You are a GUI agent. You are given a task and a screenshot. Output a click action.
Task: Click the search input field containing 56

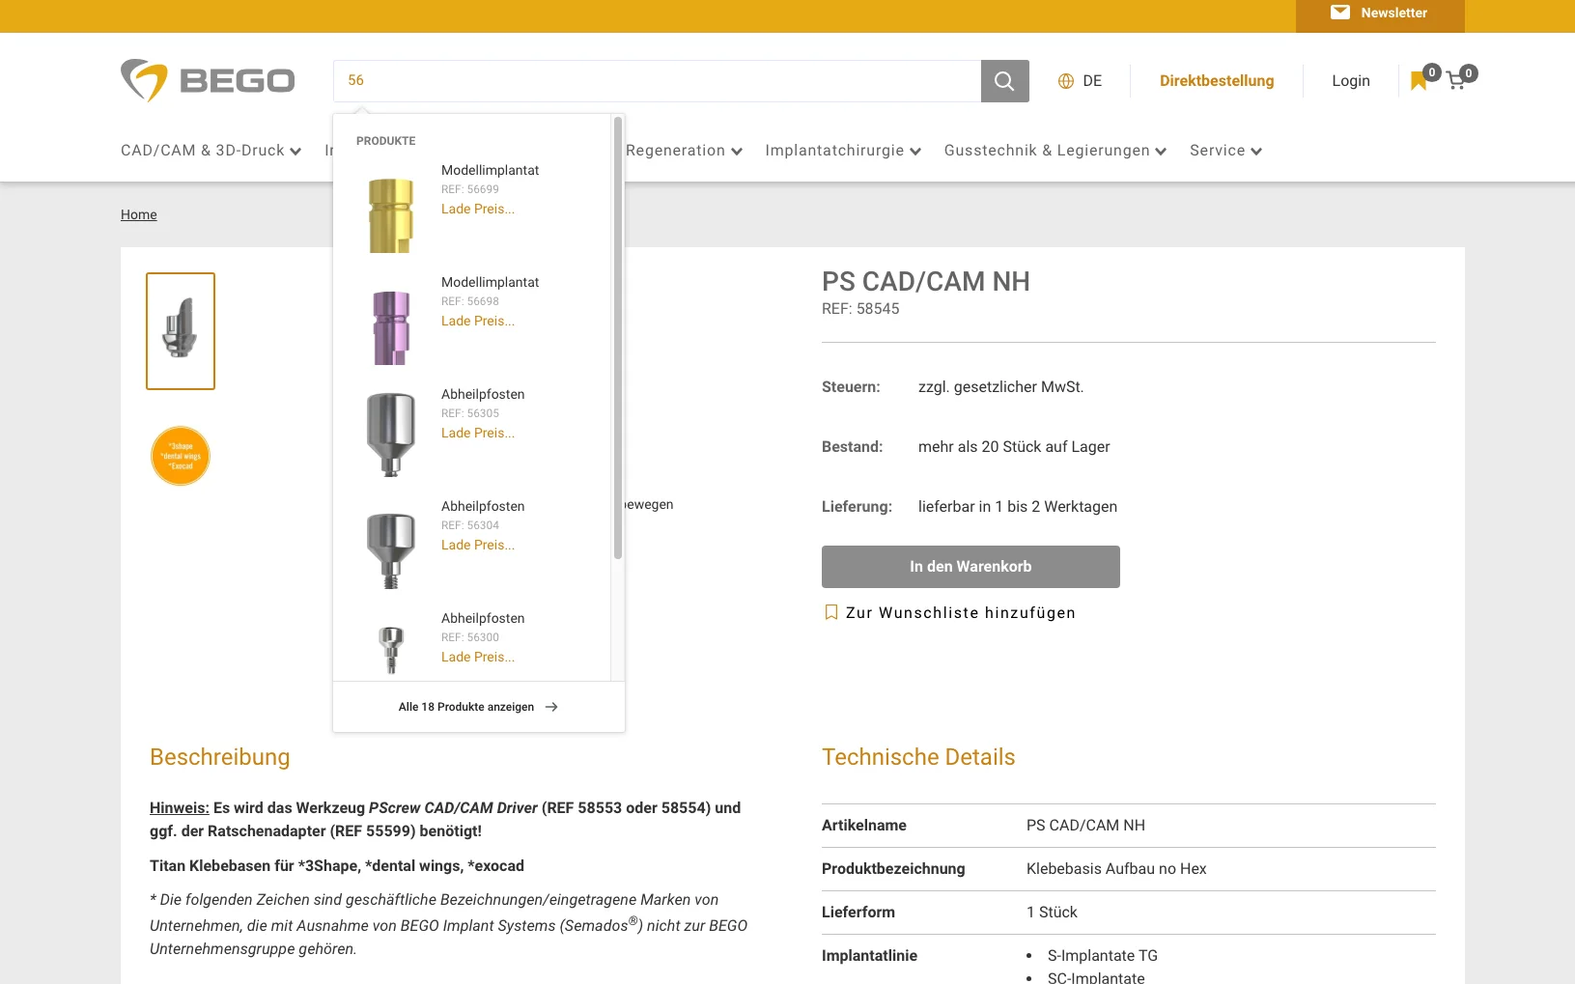pos(657,81)
